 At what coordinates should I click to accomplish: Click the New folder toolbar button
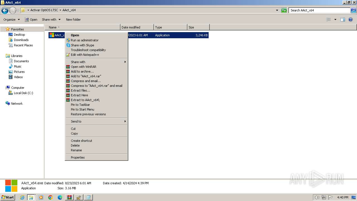pyautogui.click(x=73, y=20)
